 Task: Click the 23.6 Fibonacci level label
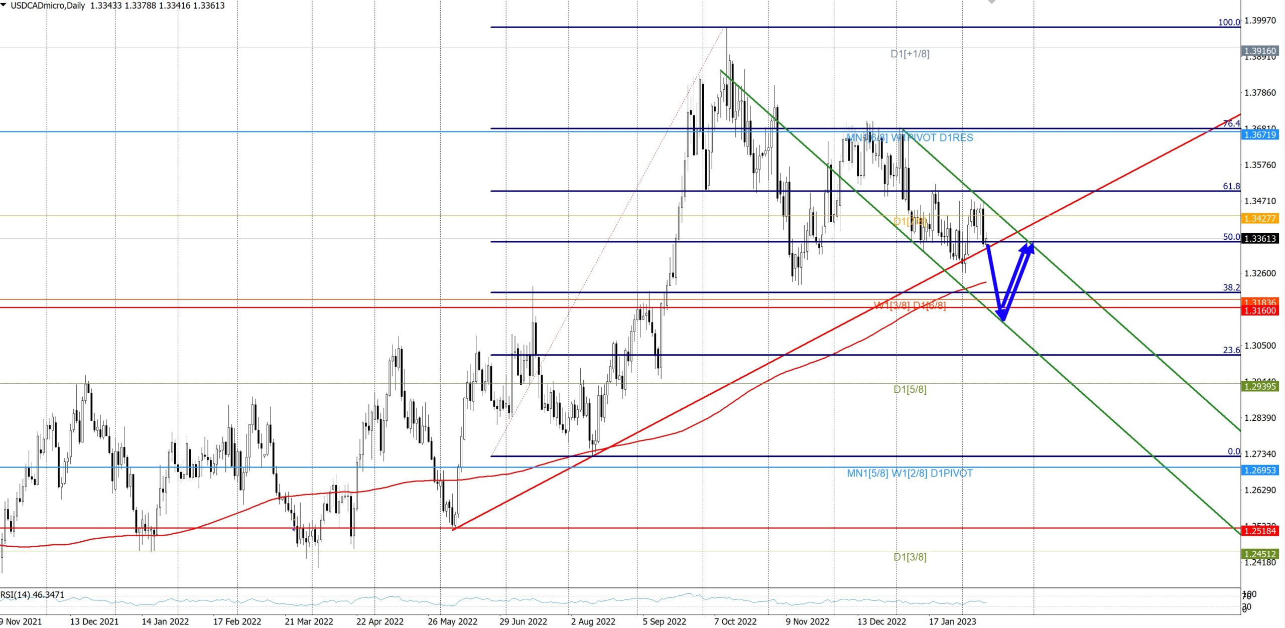pos(1231,350)
